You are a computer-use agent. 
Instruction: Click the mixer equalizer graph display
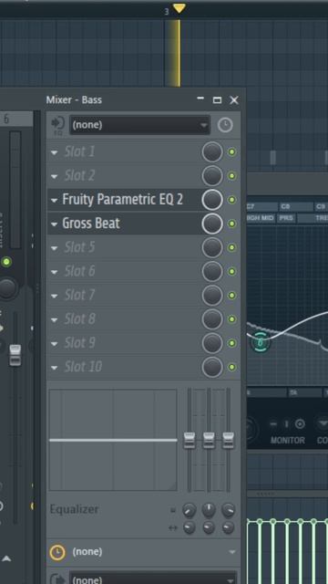[x=113, y=440]
